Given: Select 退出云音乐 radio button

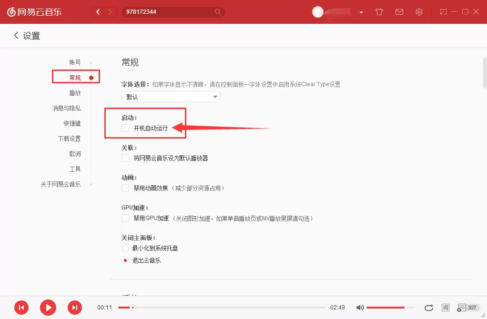Looking at the screenshot, I should (125, 260).
